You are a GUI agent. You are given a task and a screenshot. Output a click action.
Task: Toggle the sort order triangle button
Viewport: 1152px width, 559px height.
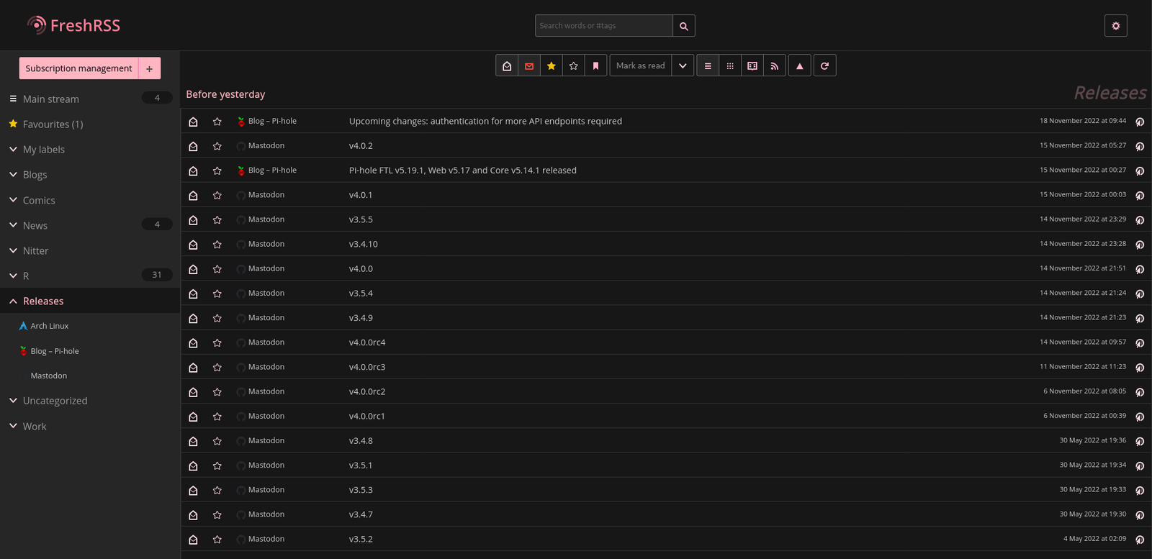click(799, 66)
